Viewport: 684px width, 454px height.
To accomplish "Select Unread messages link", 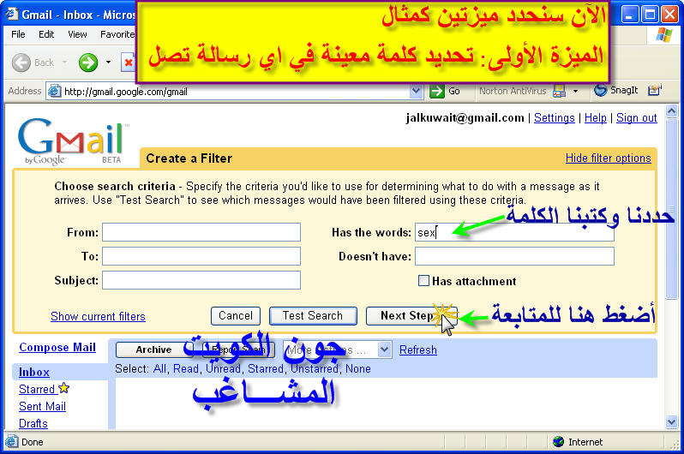I will click(223, 368).
